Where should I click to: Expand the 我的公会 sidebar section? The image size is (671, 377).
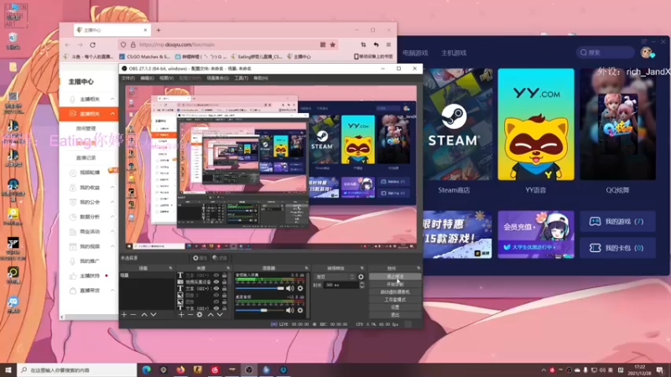112,202
